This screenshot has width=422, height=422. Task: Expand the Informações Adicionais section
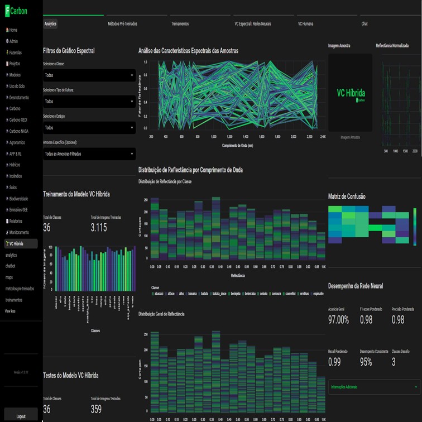click(x=374, y=386)
